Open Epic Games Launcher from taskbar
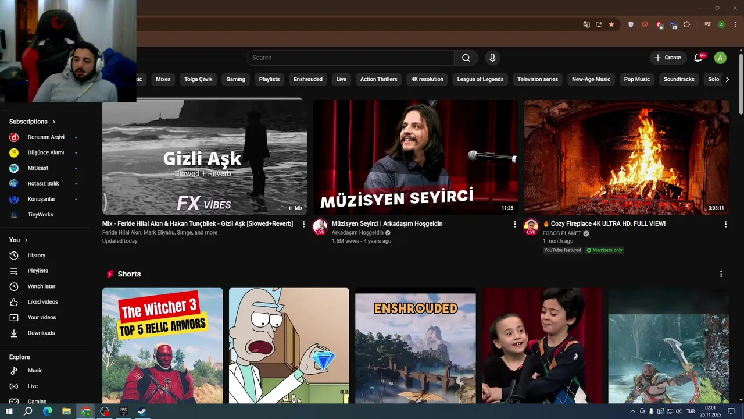This screenshot has height=419, width=744. click(x=123, y=411)
